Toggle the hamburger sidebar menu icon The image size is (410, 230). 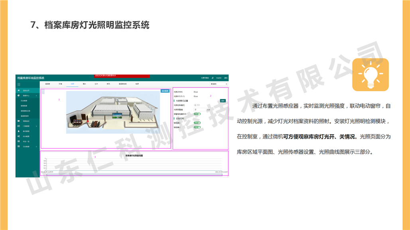point(19,84)
